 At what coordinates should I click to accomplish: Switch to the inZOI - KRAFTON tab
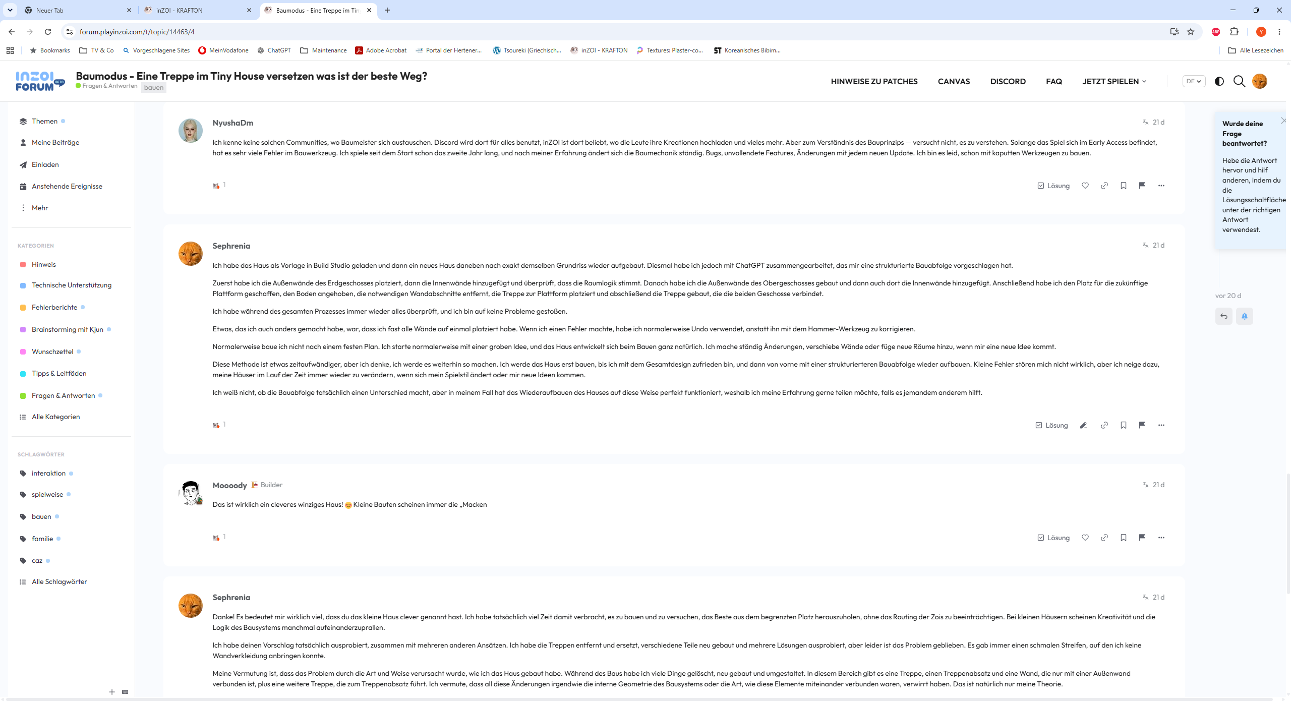point(198,10)
